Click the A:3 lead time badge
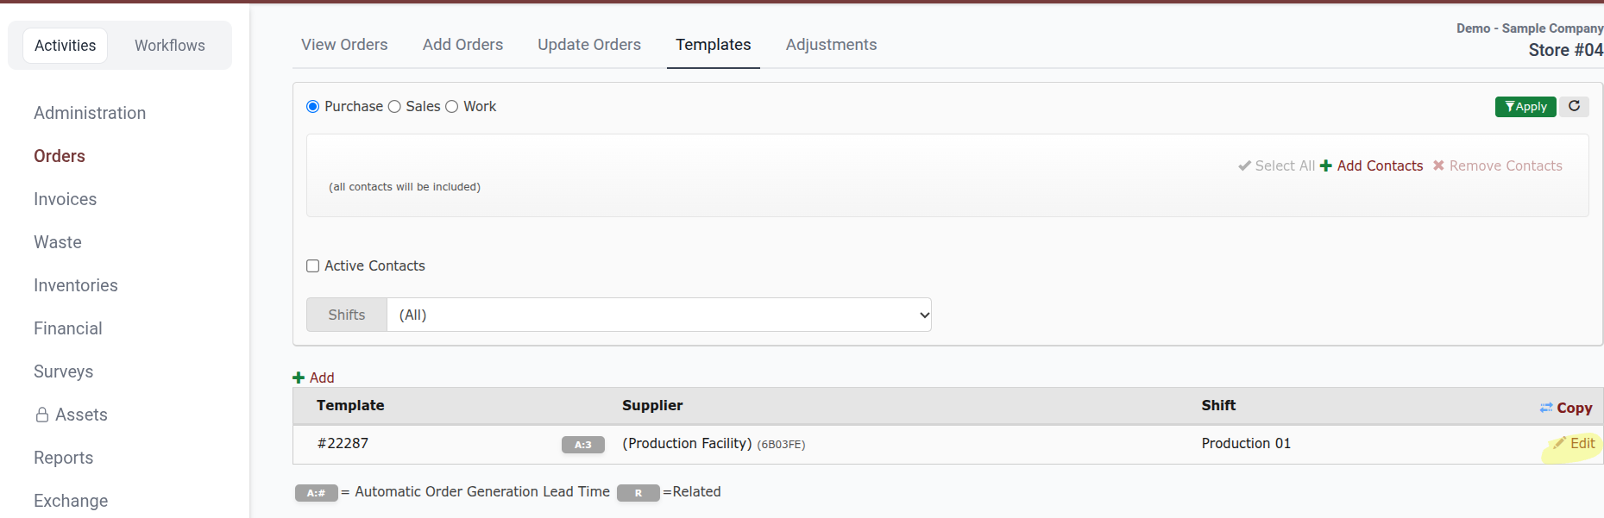This screenshot has width=1604, height=518. [x=583, y=445]
